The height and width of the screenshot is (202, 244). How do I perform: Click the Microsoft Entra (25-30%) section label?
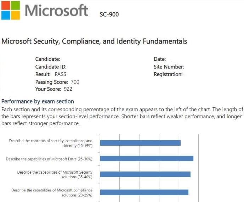tap(49, 159)
